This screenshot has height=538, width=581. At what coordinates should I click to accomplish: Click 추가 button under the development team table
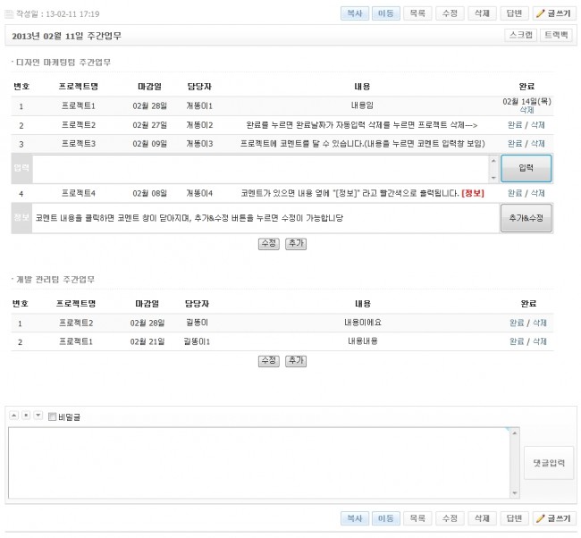tap(295, 360)
